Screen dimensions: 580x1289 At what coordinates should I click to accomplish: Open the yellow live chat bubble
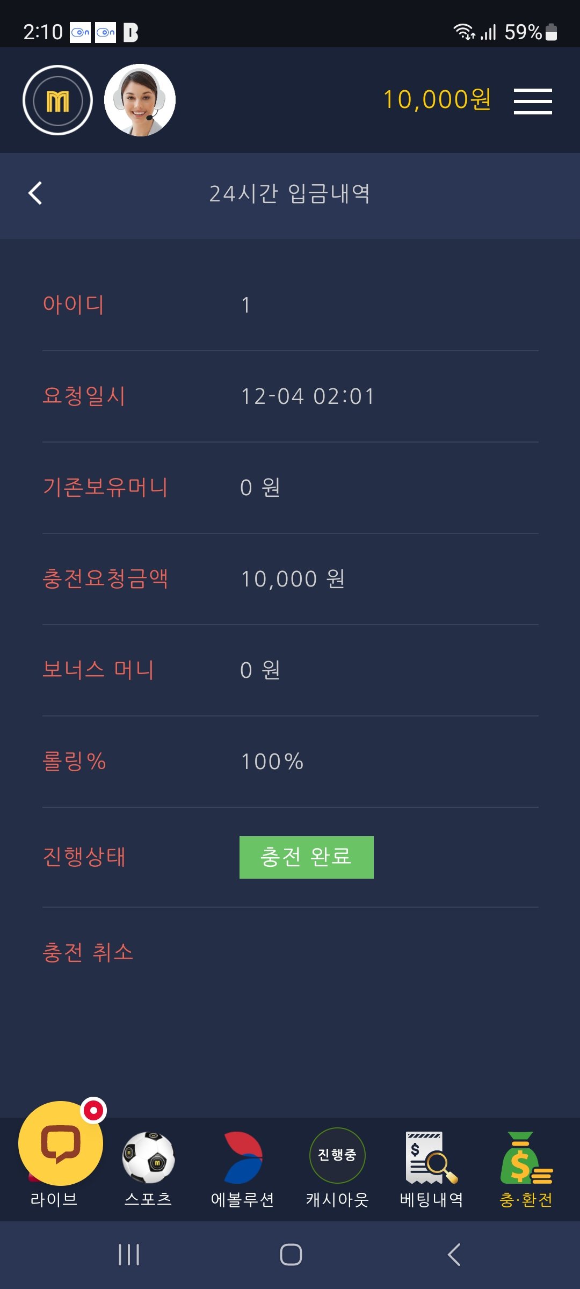point(61,1143)
